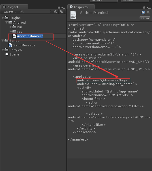Collapse the Android folder arrow

7,22
